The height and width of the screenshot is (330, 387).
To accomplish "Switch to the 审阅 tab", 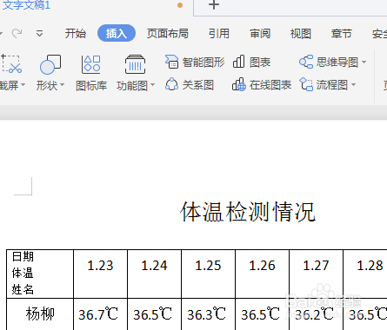I will (260, 34).
